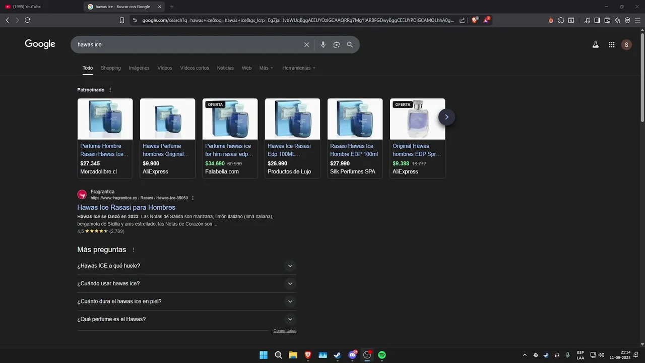
Task: Open the Herramientas dropdown
Action: click(x=299, y=68)
